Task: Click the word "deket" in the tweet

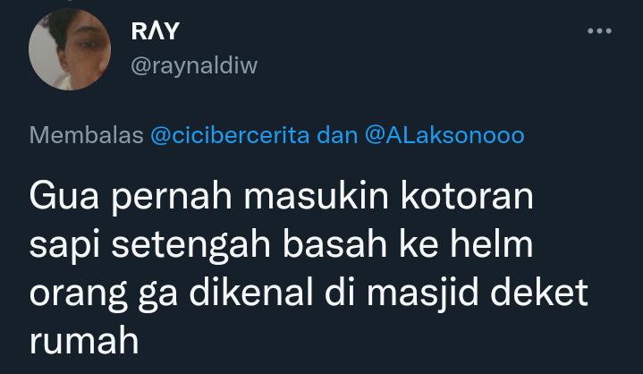Action: pyautogui.click(x=539, y=293)
